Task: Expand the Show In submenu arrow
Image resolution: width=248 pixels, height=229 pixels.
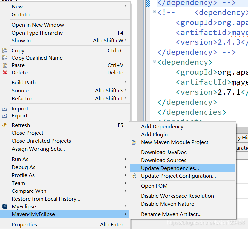Action: (x=125, y=40)
